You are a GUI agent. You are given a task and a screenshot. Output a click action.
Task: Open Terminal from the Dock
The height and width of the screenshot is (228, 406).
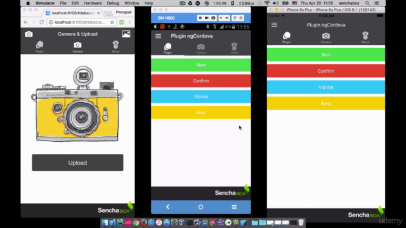(190, 222)
